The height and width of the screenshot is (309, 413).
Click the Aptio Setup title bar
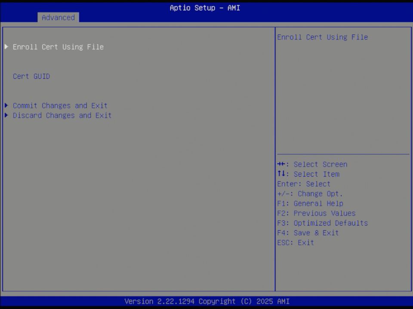[x=205, y=8]
